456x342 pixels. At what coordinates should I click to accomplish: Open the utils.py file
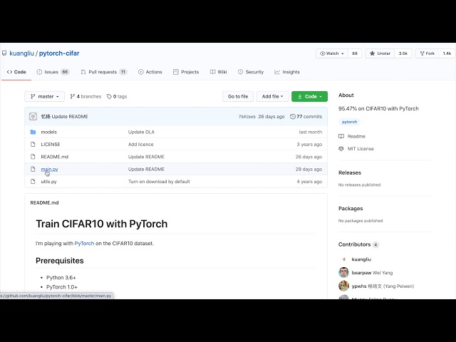(x=48, y=182)
